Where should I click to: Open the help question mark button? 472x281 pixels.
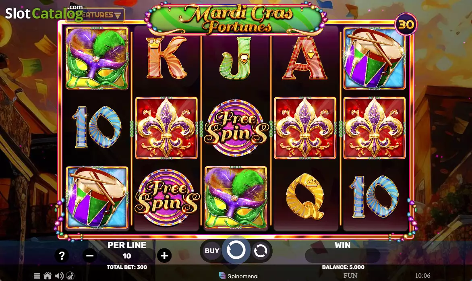62,256
